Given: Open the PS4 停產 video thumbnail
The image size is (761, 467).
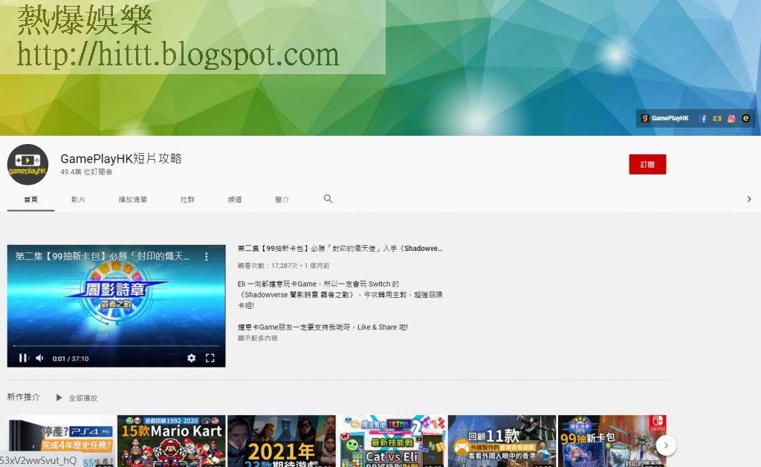Looking at the screenshot, I should click(62, 441).
